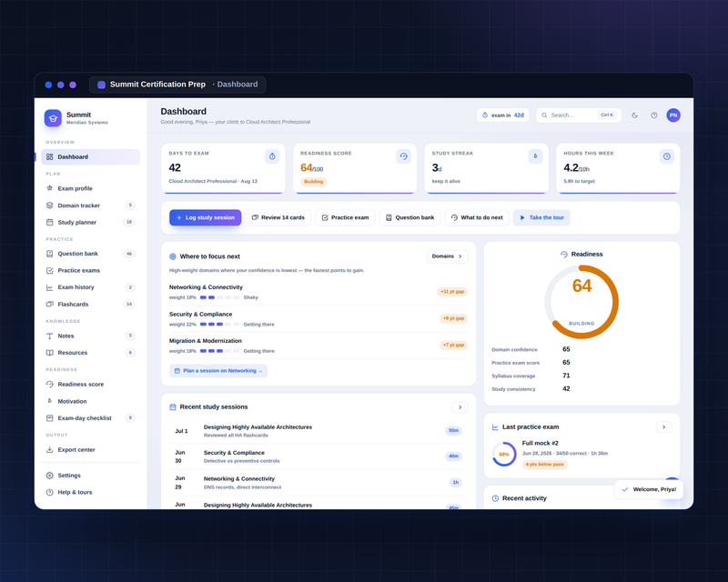Open Exam profile in sidebar
The height and width of the screenshot is (582, 728).
pos(90,188)
